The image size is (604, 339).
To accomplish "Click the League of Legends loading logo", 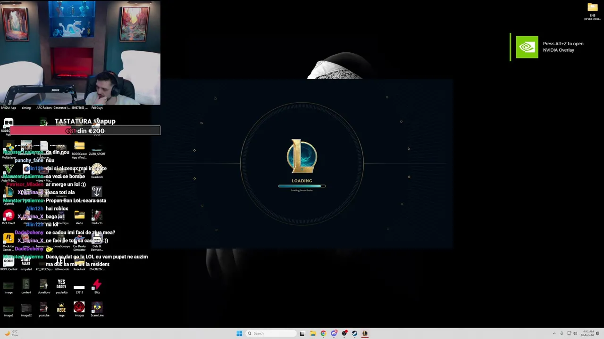I will 302,157.
